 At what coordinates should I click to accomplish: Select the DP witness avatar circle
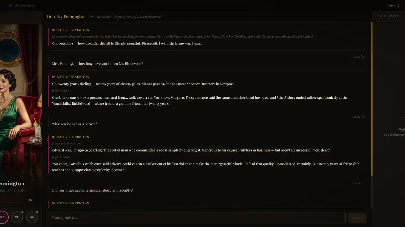pyautogui.click(x=3, y=217)
